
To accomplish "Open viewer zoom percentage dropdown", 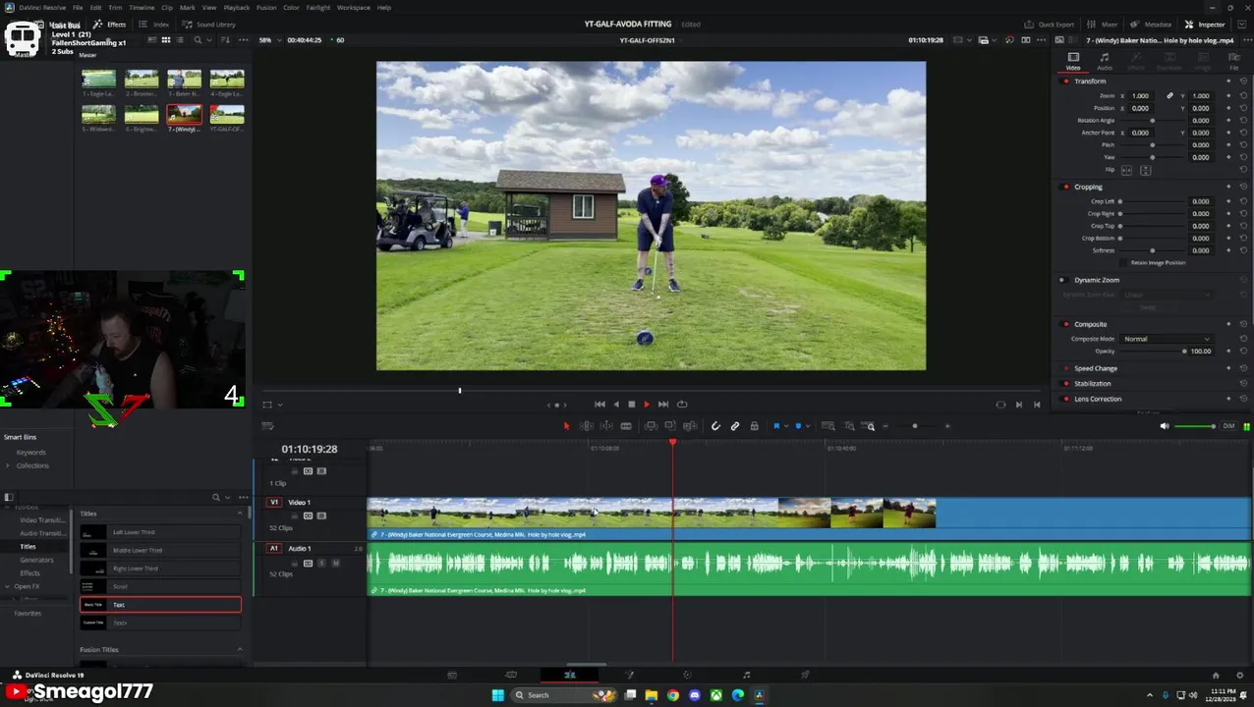I will click(268, 40).
